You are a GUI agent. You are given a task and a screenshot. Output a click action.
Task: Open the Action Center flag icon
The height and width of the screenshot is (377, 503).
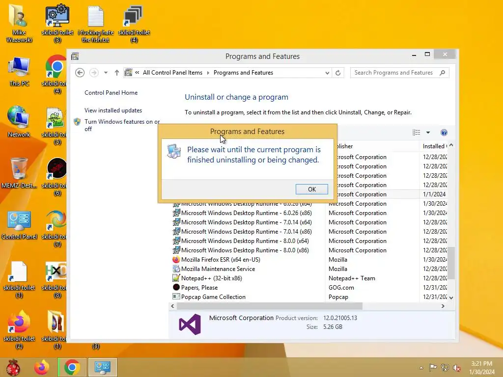[433, 367]
